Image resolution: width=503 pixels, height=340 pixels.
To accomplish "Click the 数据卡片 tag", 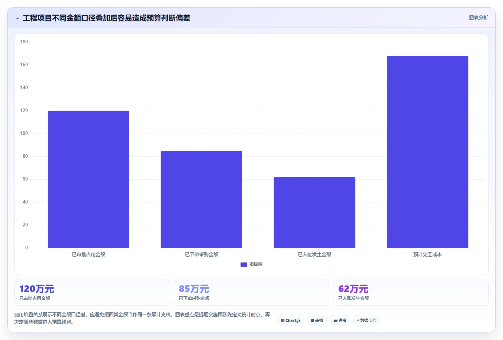I will click(366, 320).
